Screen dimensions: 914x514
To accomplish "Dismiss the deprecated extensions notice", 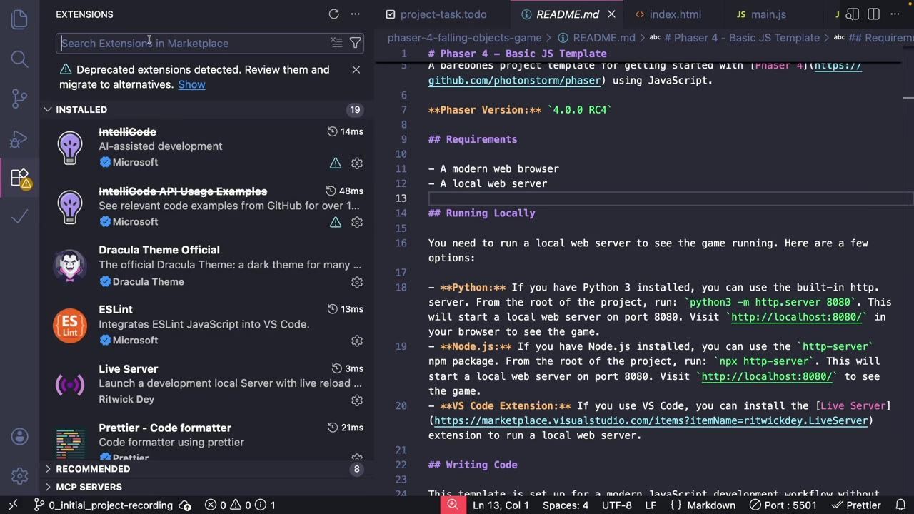I will tap(356, 69).
